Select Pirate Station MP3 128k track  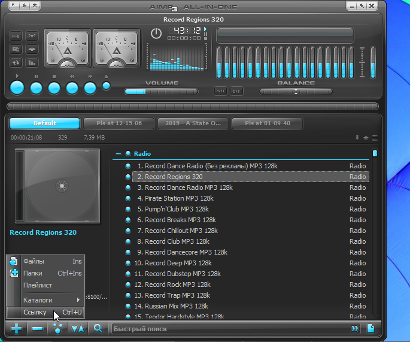[179, 198]
